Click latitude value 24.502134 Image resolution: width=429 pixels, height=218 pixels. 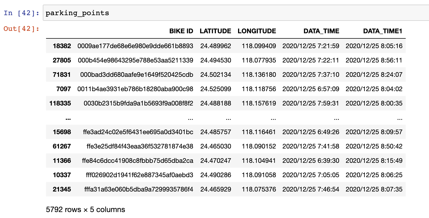click(x=216, y=75)
